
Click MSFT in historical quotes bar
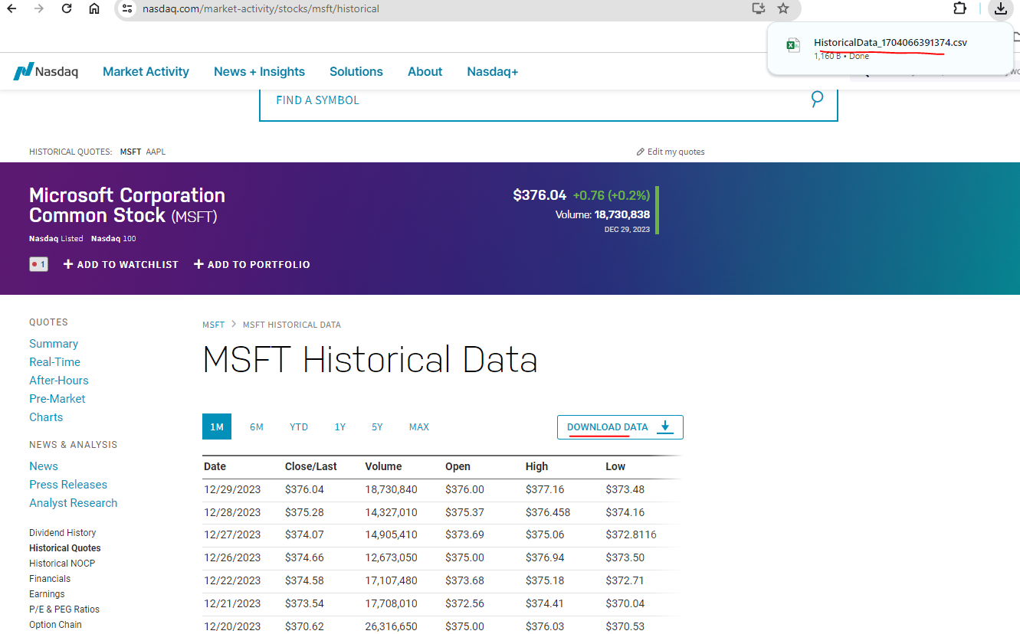[130, 152]
